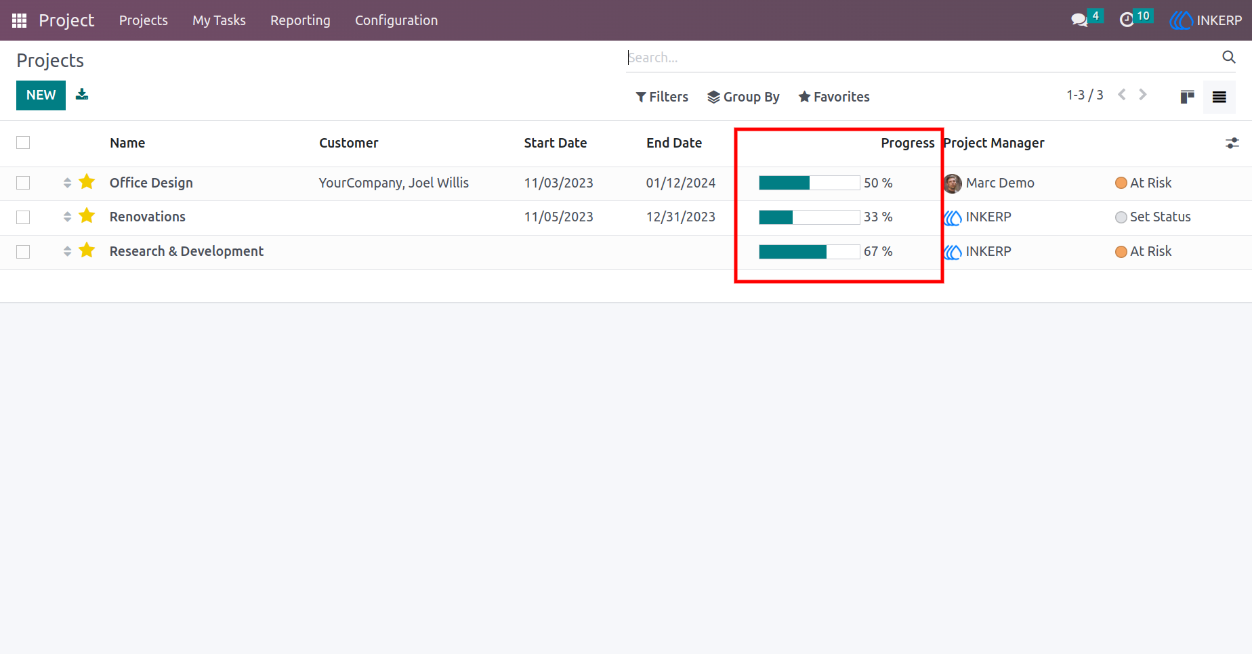
Task: Open the activities clock icon
Action: click(x=1127, y=20)
